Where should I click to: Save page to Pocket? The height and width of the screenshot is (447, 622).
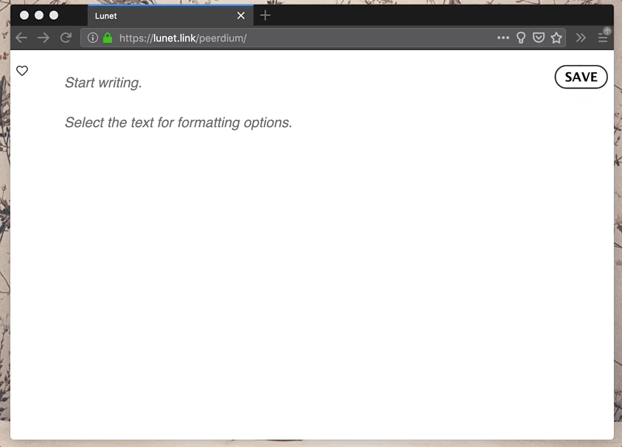point(539,38)
